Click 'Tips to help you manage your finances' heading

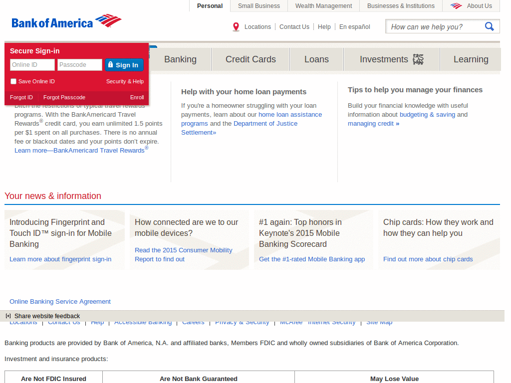(x=415, y=90)
